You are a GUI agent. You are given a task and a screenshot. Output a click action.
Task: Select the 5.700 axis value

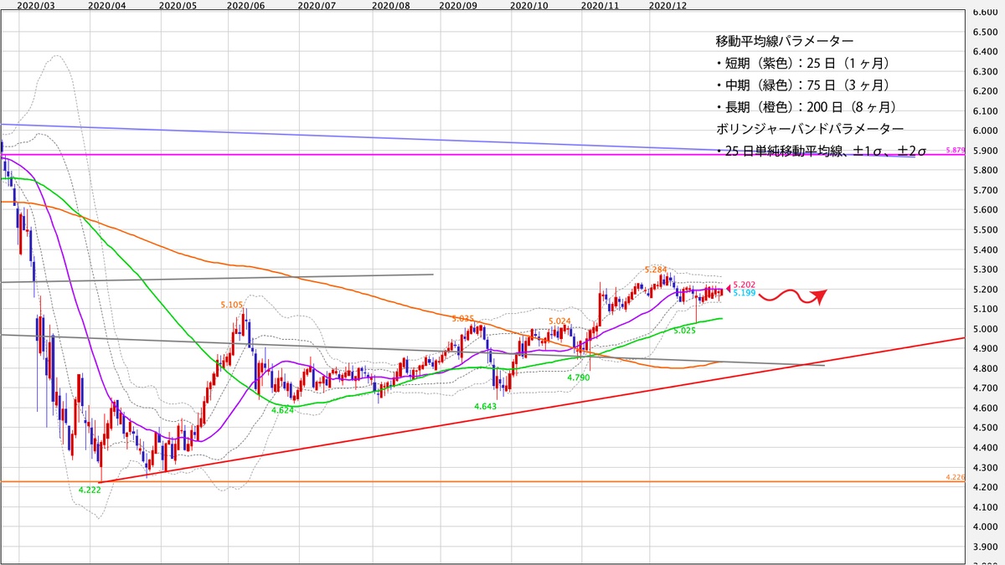coord(983,190)
